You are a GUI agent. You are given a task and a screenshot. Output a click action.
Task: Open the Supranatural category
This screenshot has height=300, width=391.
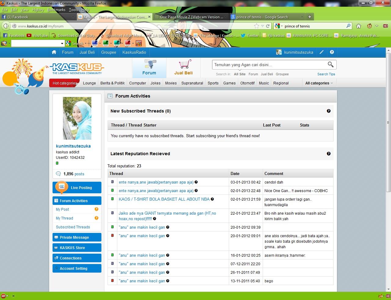192,83
